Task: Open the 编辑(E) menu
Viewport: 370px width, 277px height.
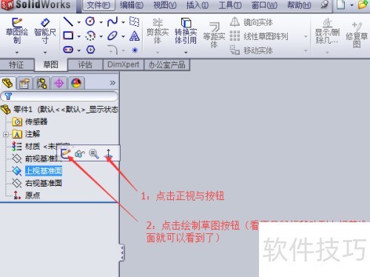Action: [x=132, y=5]
